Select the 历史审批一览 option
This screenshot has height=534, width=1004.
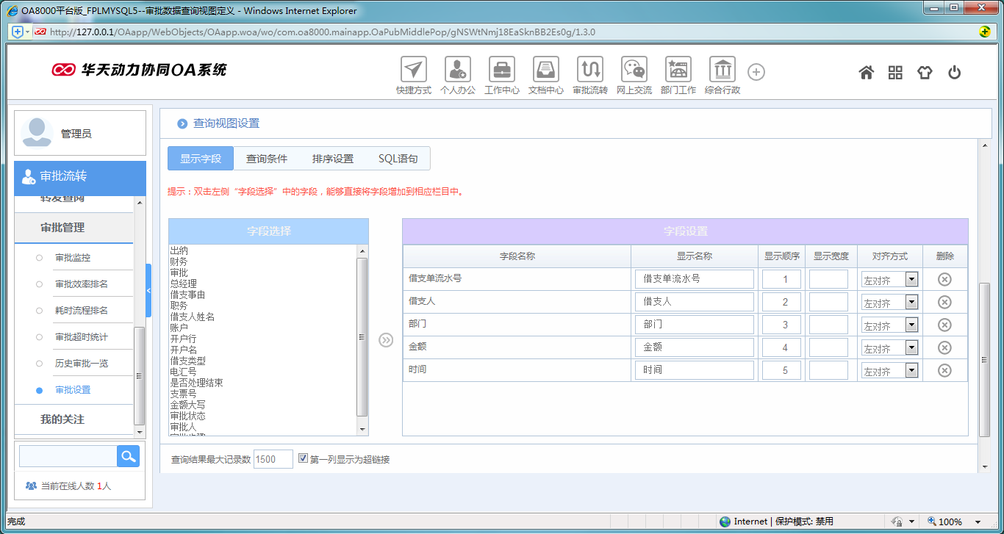click(38, 363)
